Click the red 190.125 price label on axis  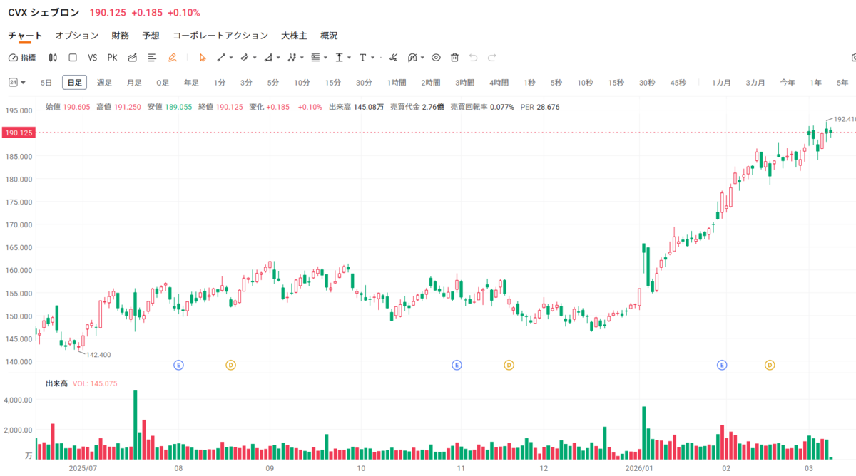[17, 133]
